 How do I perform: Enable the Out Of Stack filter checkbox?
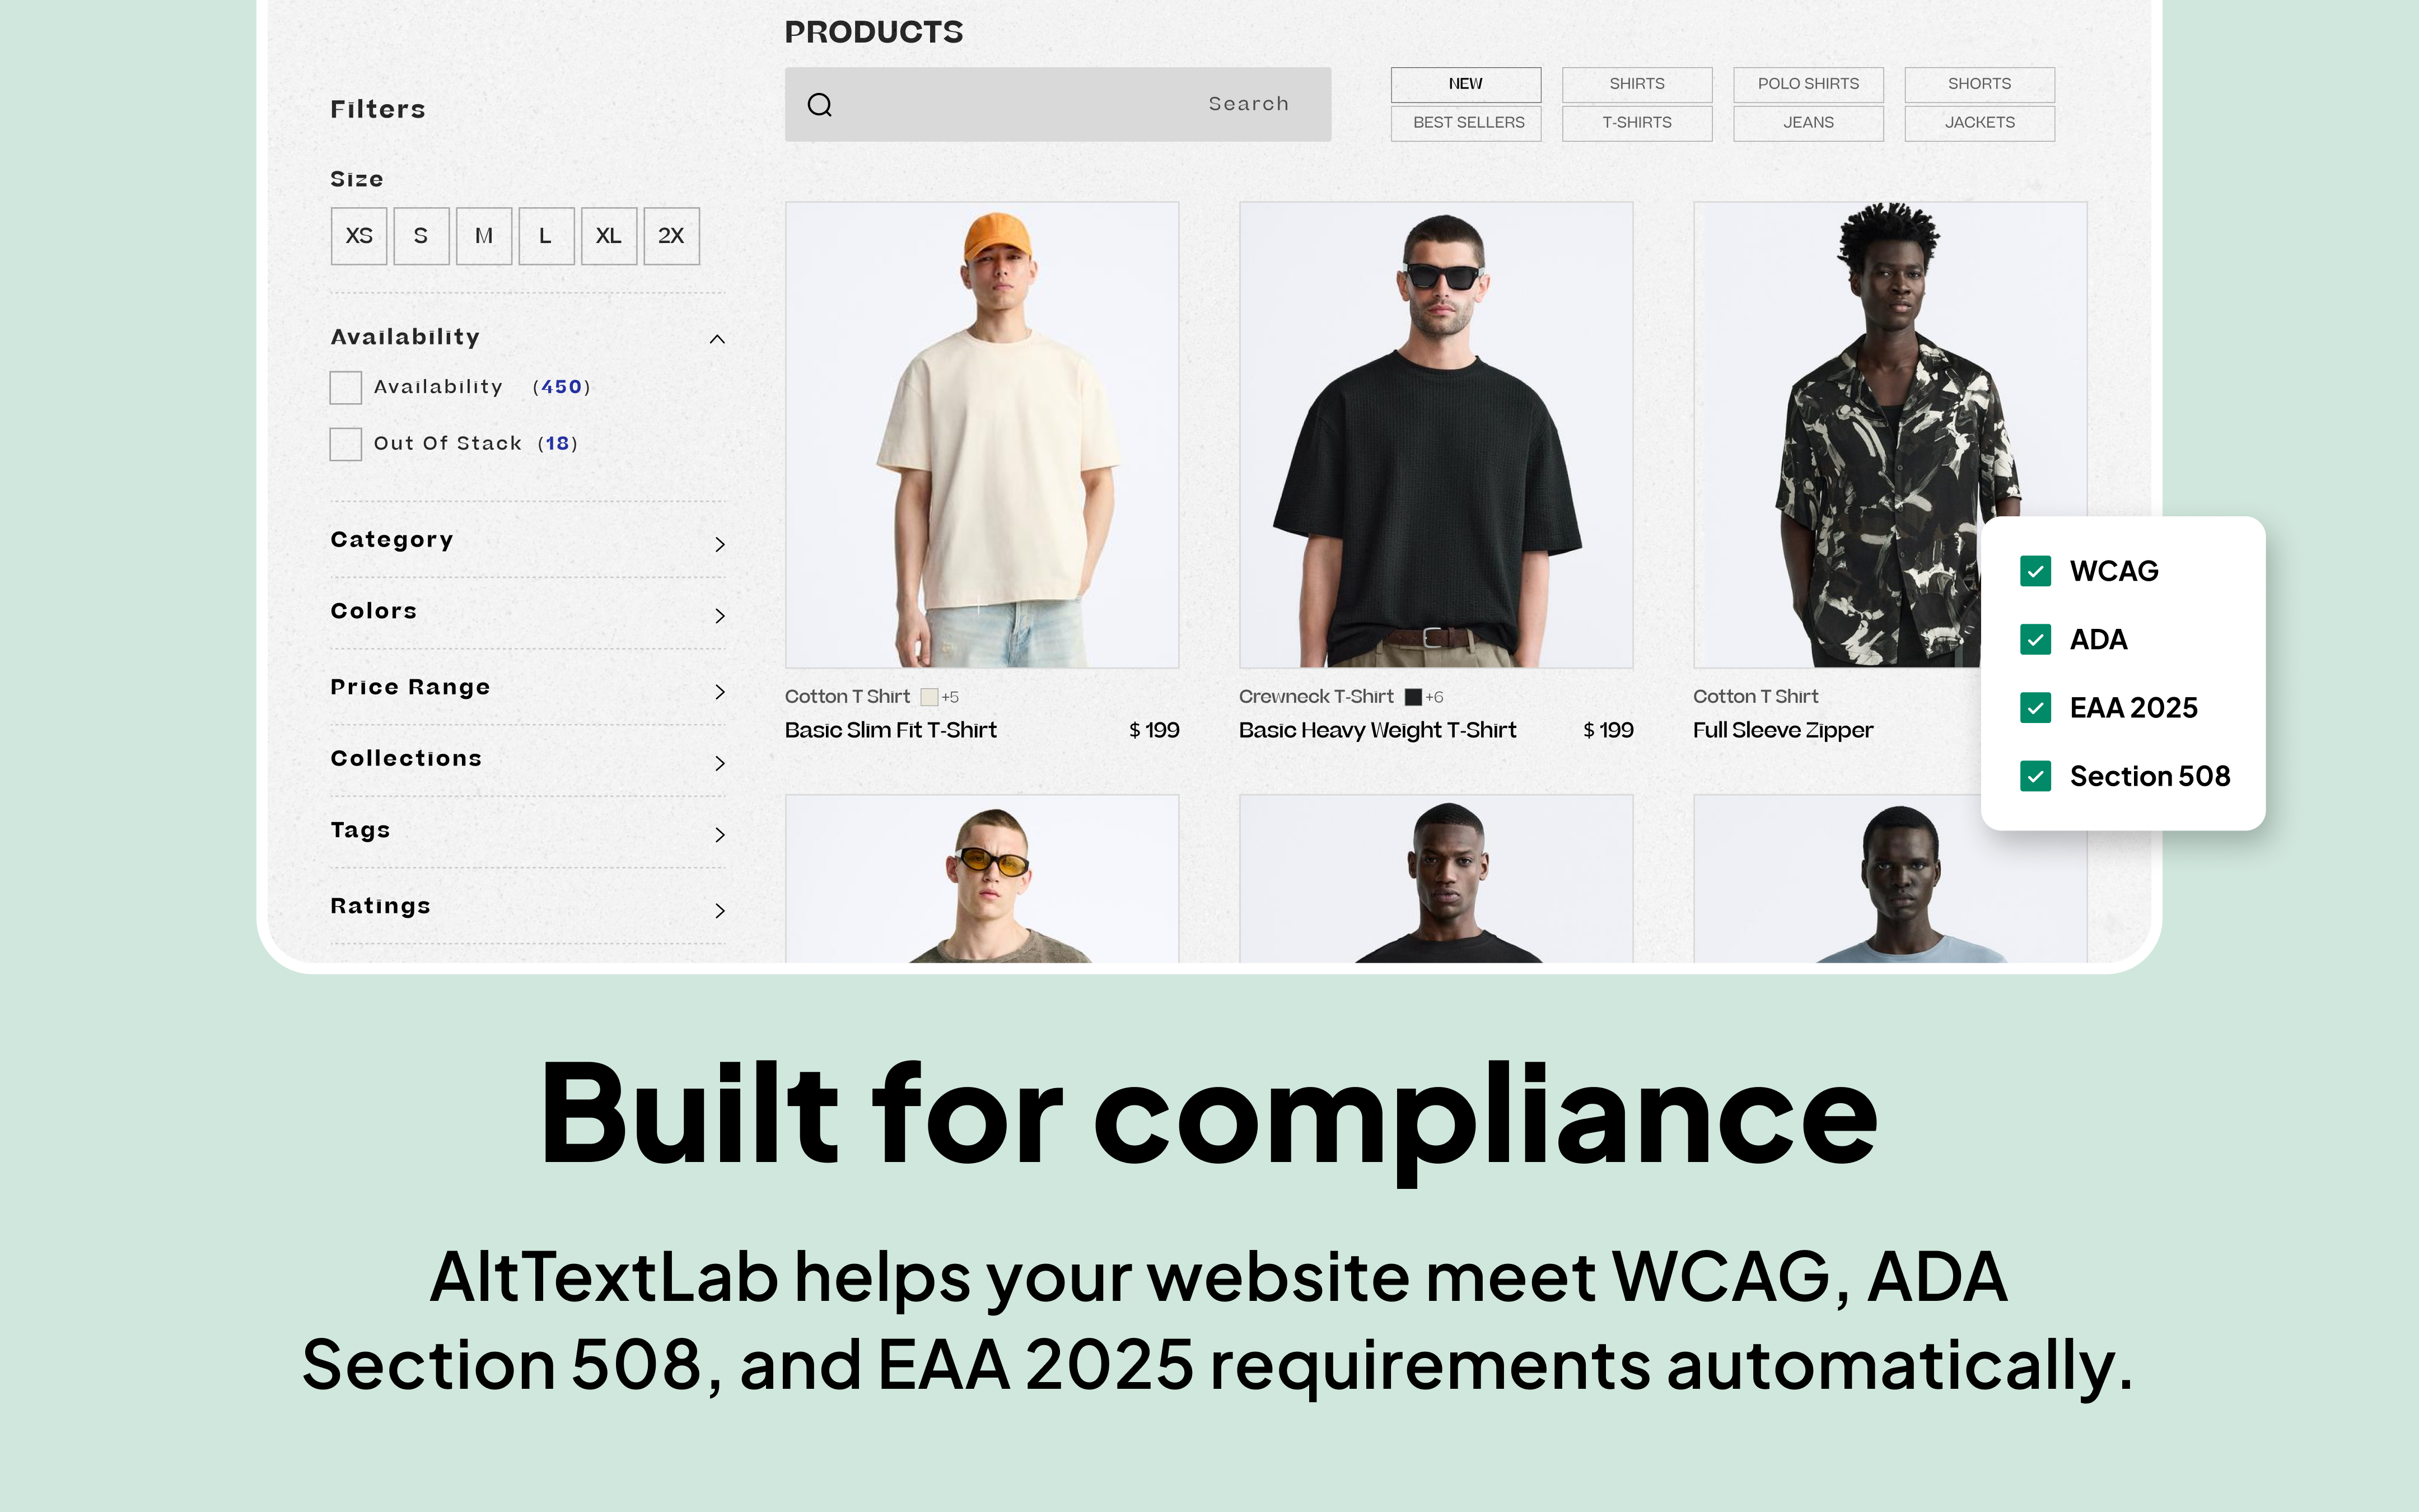(x=346, y=444)
